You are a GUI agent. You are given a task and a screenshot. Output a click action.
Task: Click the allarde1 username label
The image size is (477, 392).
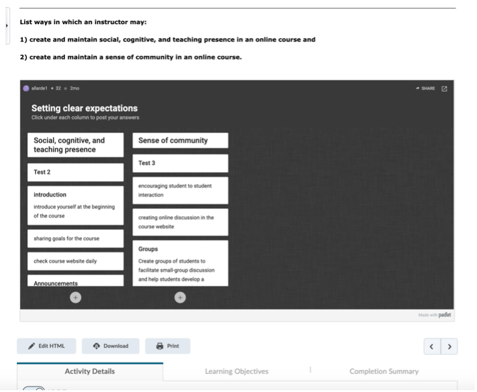tap(39, 88)
